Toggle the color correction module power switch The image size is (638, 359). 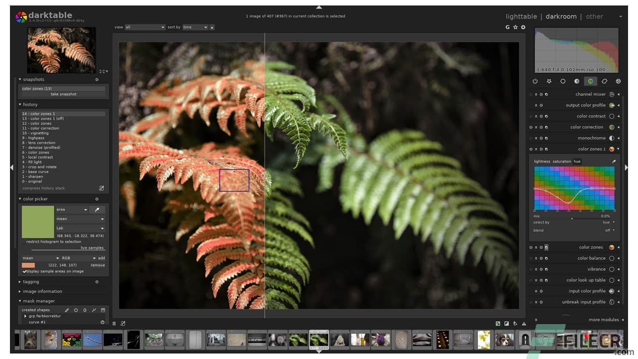[531, 127]
